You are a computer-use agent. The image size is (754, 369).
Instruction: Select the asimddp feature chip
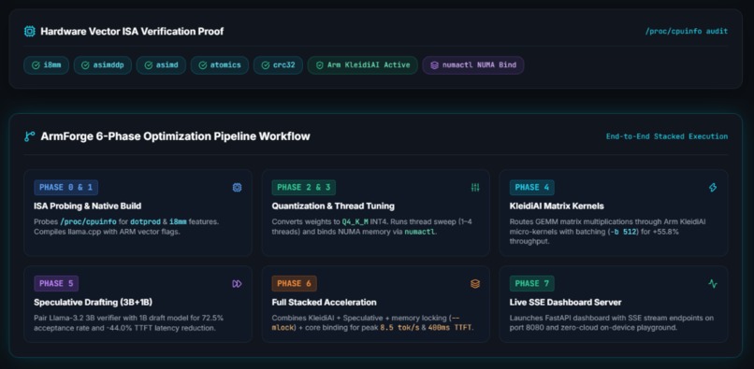[x=102, y=65]
